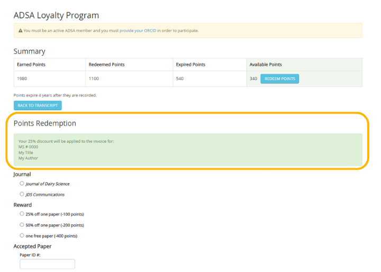This screenshot has height=272, width=381.
Task: Click the "MS # 0000" line
Action: pos(28,147)
